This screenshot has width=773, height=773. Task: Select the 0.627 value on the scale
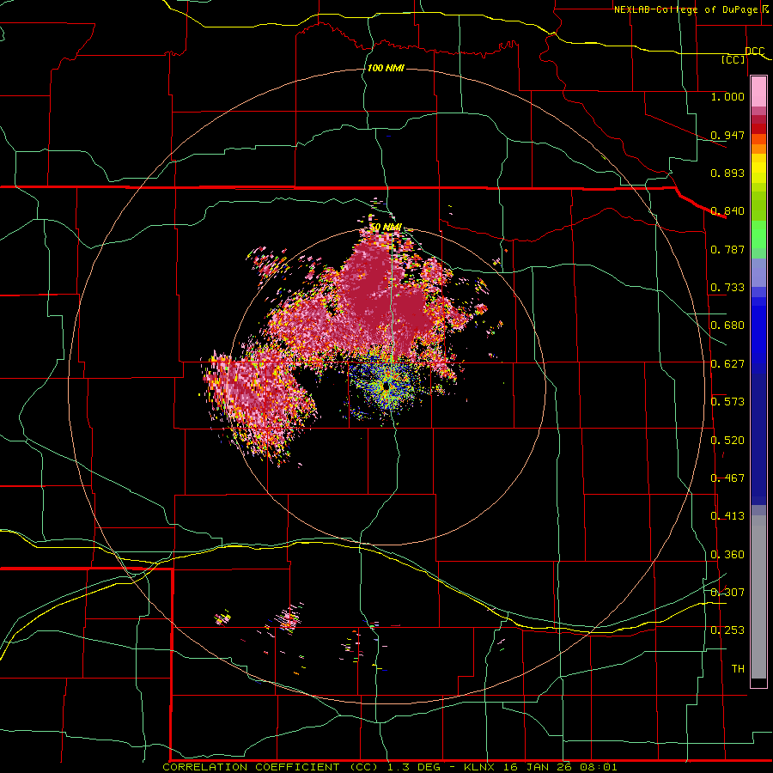coord(727,364)
